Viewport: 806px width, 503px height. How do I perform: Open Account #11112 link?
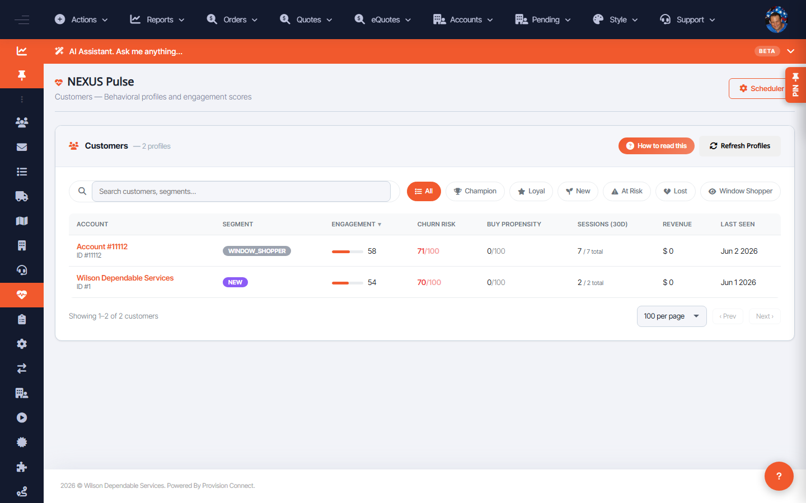point(102,246)
